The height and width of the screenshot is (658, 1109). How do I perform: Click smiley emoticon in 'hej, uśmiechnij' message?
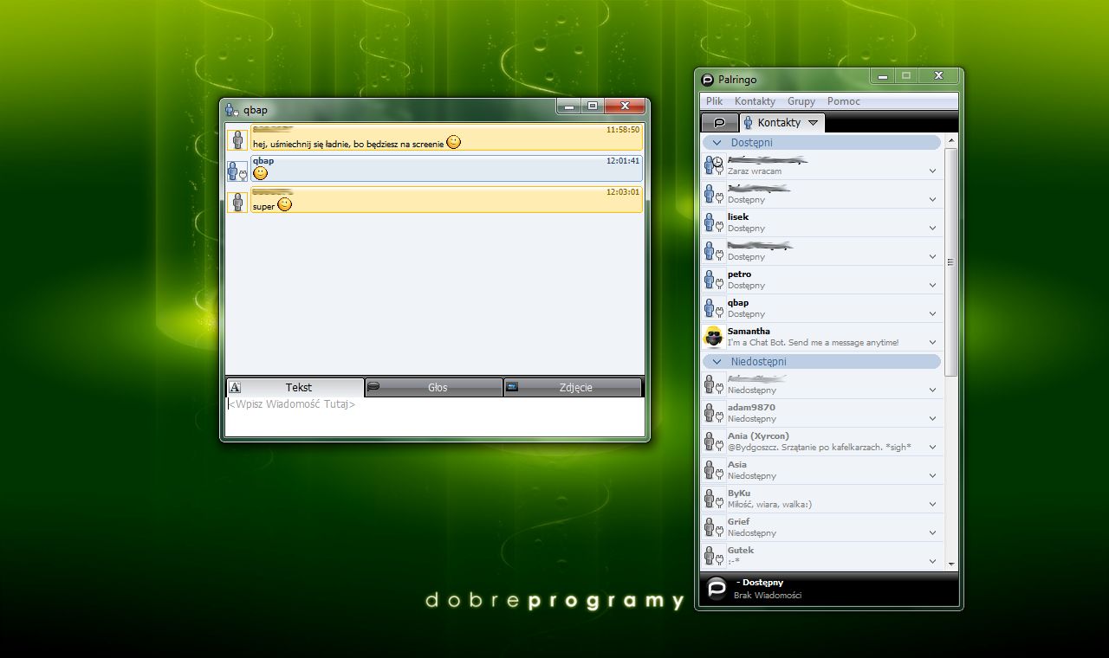(454, 142)
